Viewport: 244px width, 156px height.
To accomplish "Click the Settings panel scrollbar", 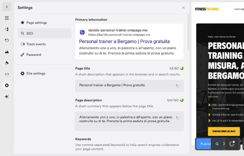I will (188, 32).
